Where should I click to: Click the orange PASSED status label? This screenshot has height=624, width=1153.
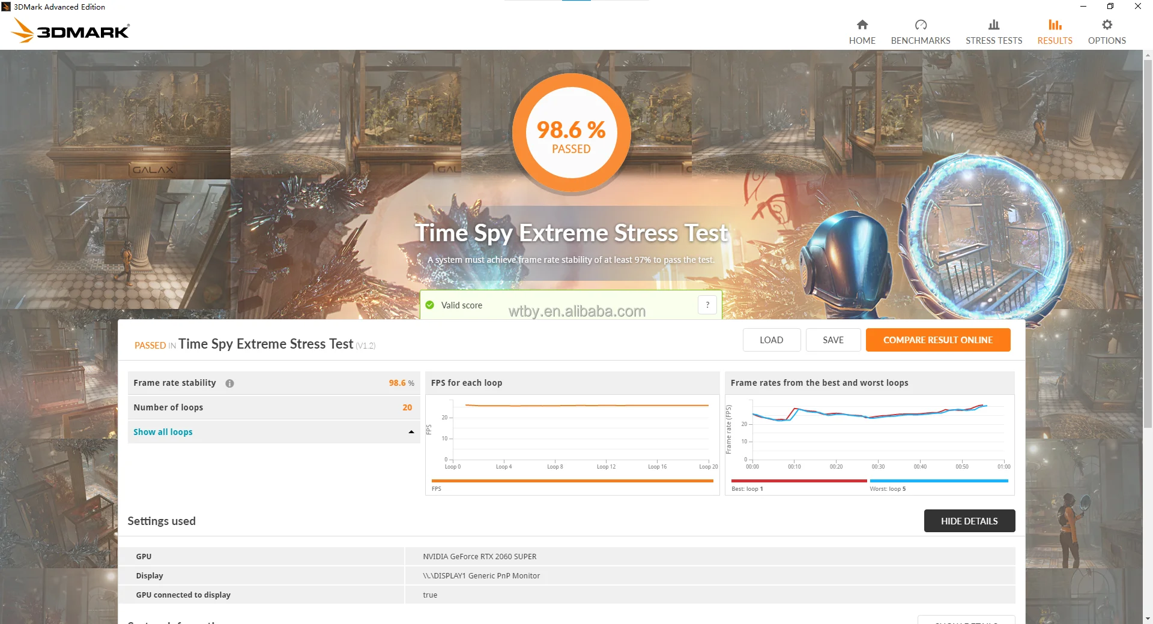coord(150,346)
